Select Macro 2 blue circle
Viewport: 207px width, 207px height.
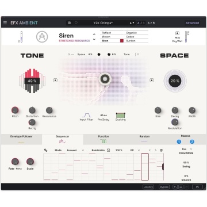(x=192, y=142)
